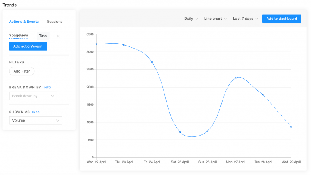
Task: Click the Mon. 27 April peak data point
Action: 235,78
